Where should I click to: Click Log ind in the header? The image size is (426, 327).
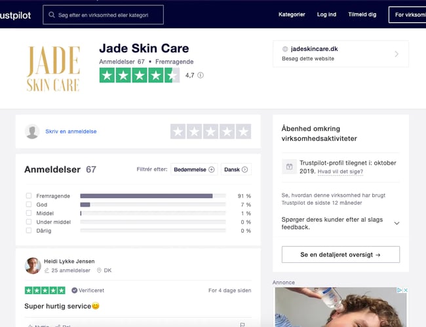tap(326, 14)
